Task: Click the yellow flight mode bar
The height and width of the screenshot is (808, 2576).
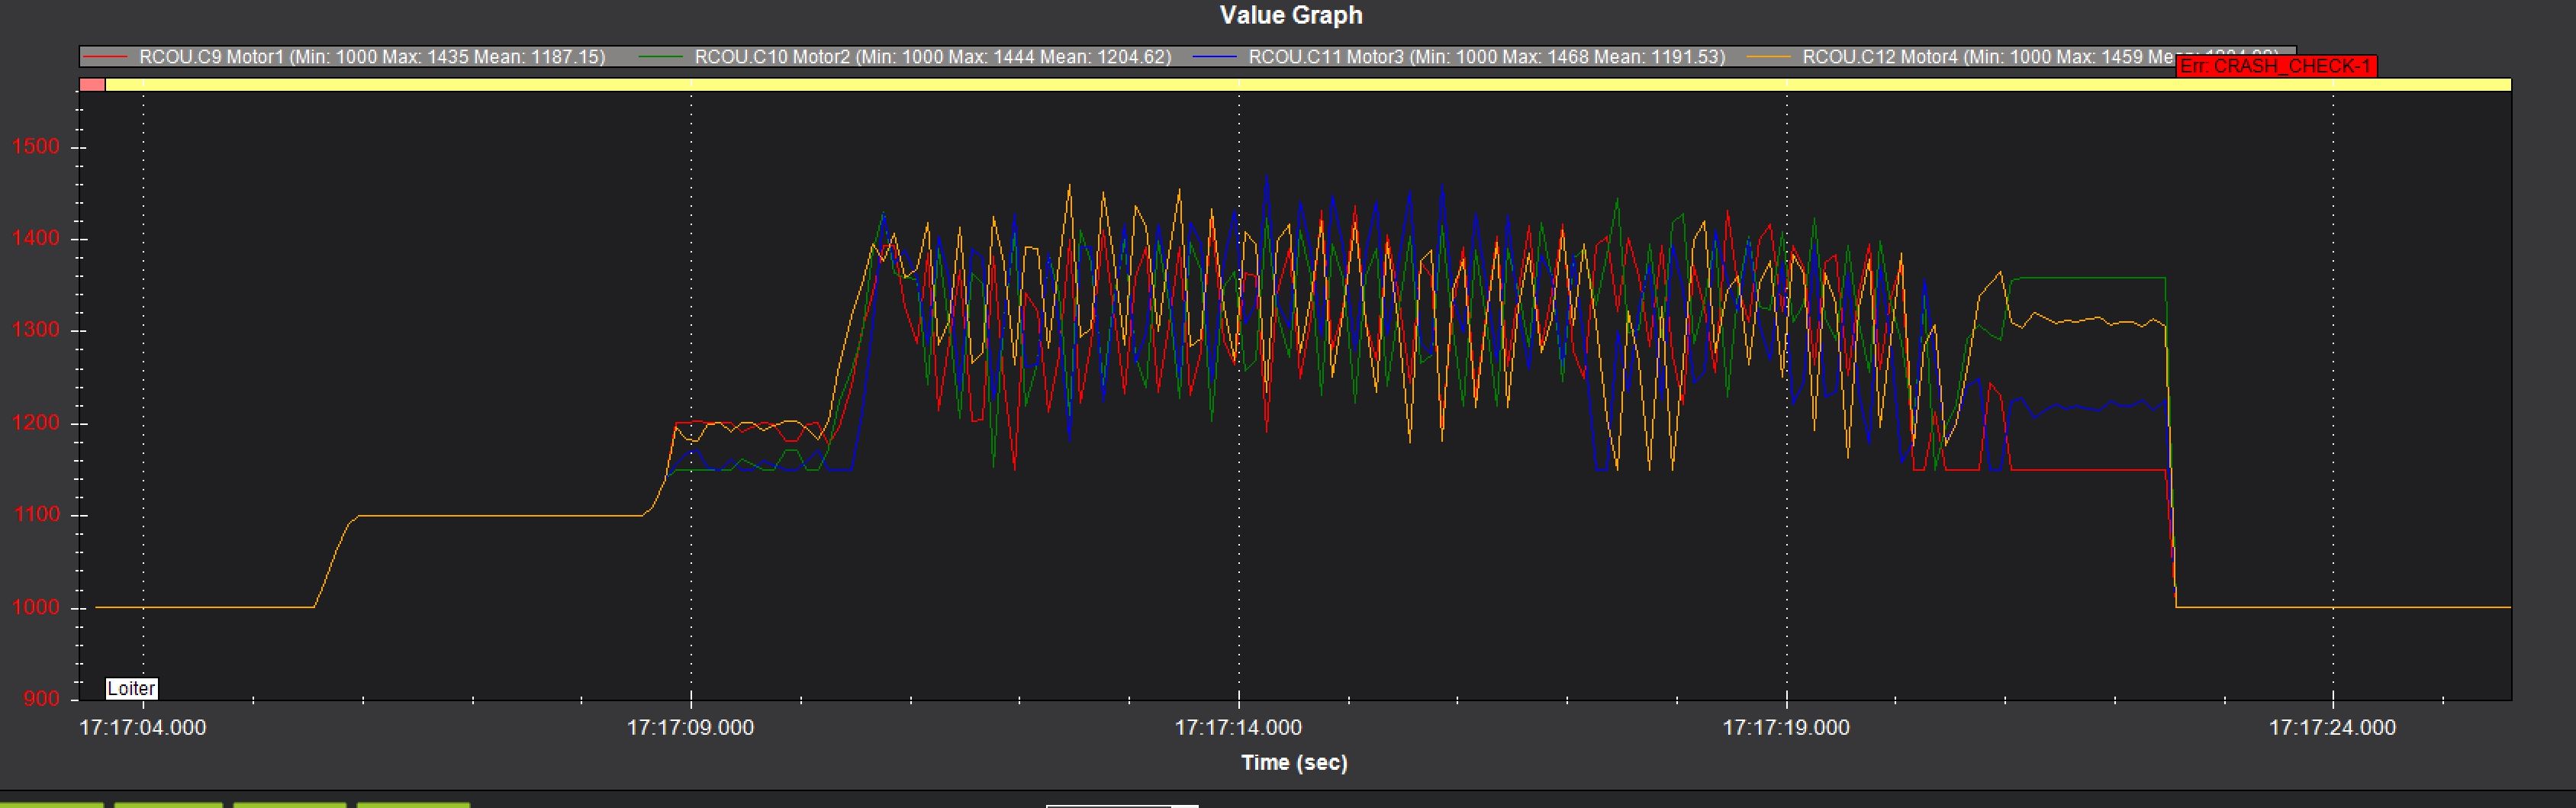Action: 1308,85
